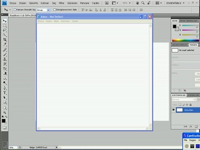Click the blue B channel slider

click(x=190, y=35)
